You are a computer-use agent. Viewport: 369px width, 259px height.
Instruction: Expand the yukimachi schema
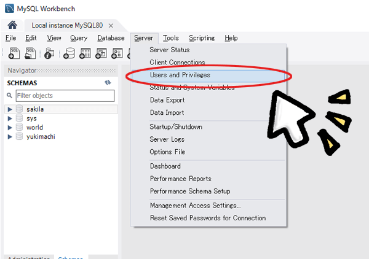pyautogui.click(x=10, y=137)
